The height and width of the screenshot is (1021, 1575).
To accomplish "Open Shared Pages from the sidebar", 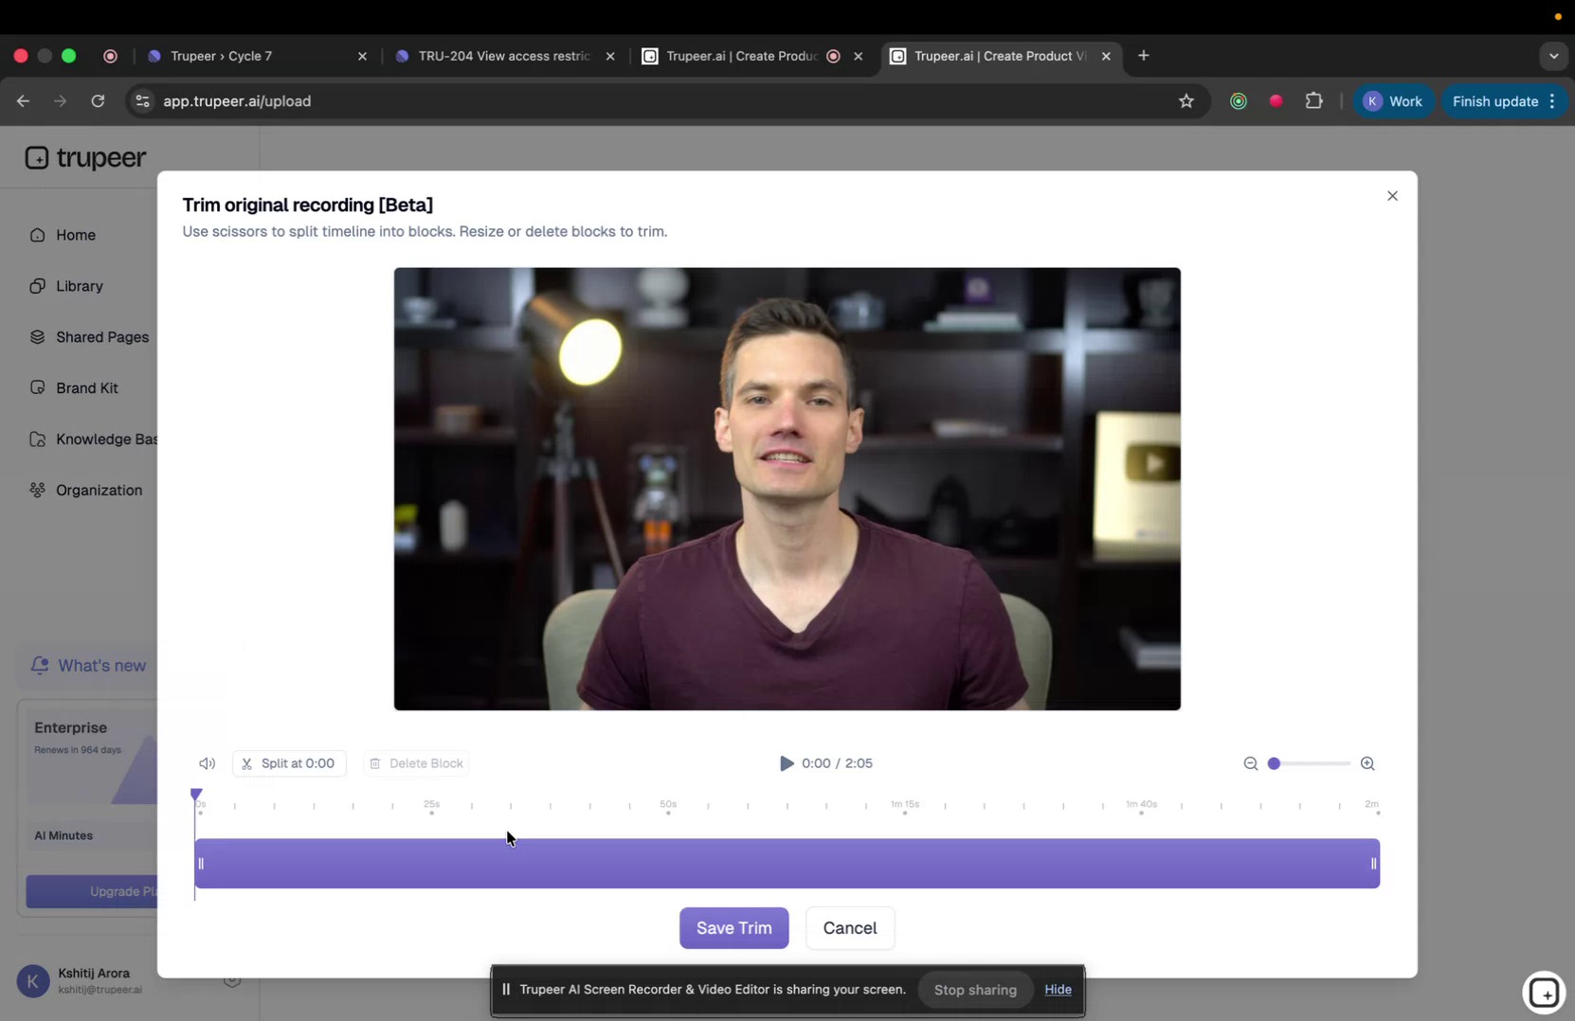I will click(x=36, y=337).
